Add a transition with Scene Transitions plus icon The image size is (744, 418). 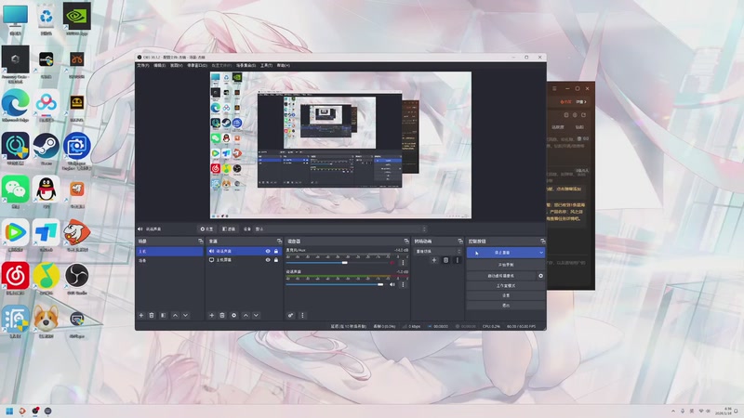433,260
